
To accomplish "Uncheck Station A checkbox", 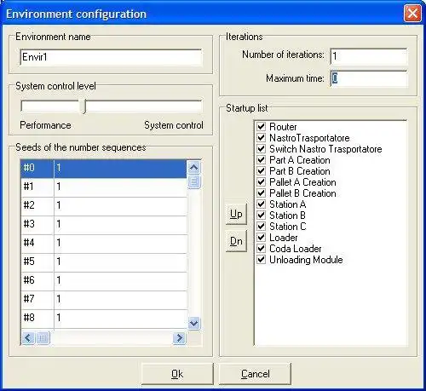I will coord(261,204).
